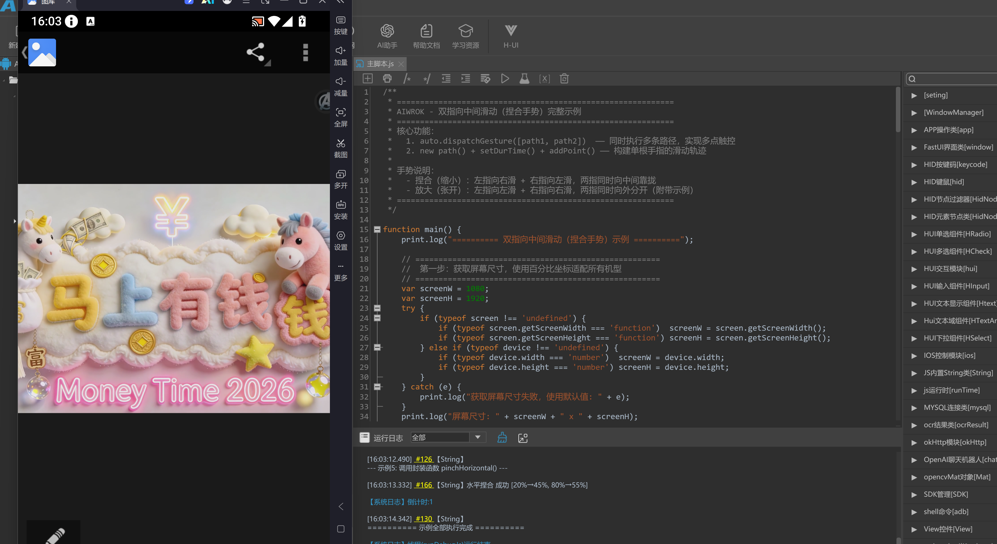Click the comment-out /* icon
The height and width of the screenshot is (544, 997).
407,79
